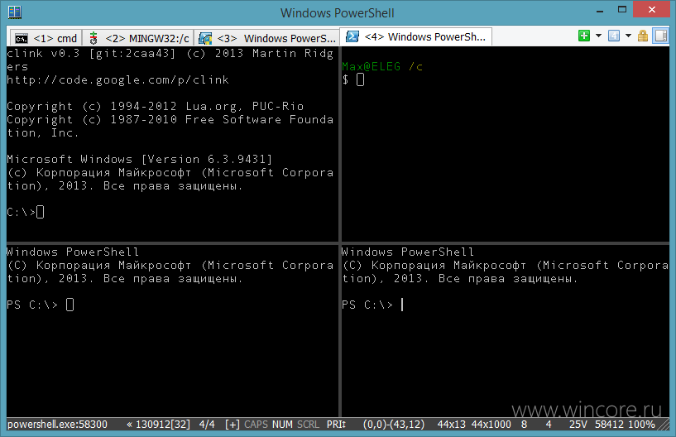Viewport: 676px width, 437px height.
Task: Click the 58412 process ID field
Action: tap(609, 425)
